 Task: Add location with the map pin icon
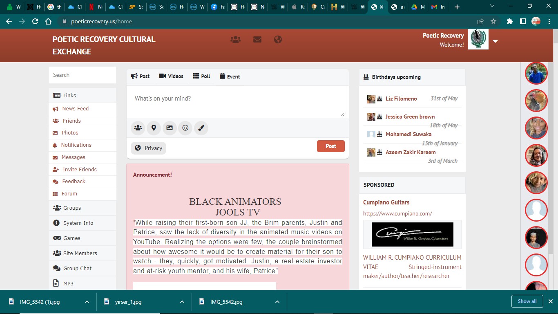(x=154, y=128)
